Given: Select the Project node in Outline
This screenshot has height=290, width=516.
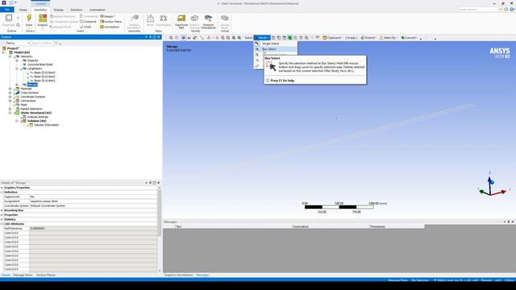Looking at the screenshot, I should (x=13, y=48).
